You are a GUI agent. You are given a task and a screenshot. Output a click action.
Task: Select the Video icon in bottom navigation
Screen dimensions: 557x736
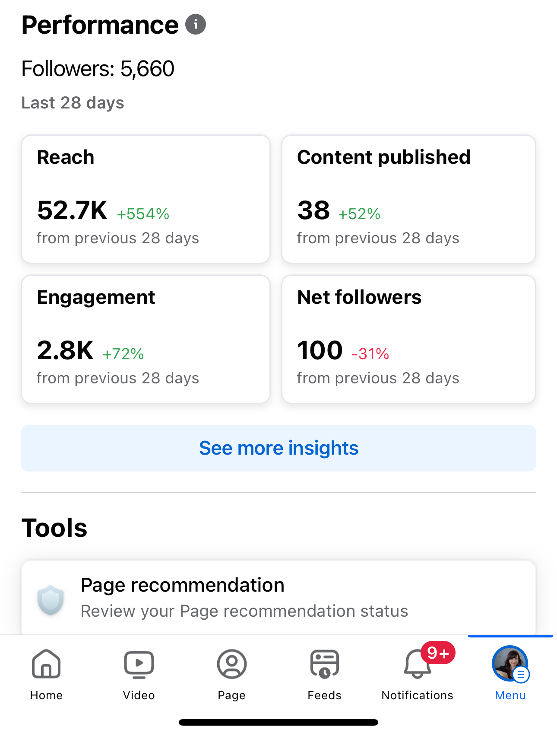139,664
